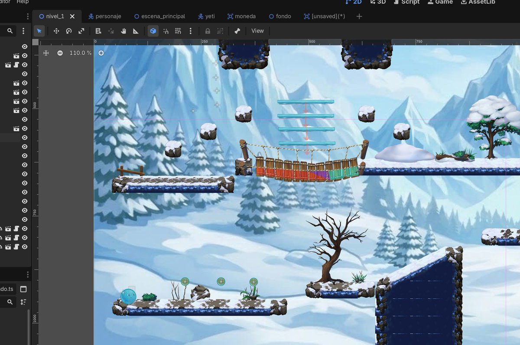Close the nivel_1 scene tab
This screenshot has height=345, width=520.
tap(72, 16)
